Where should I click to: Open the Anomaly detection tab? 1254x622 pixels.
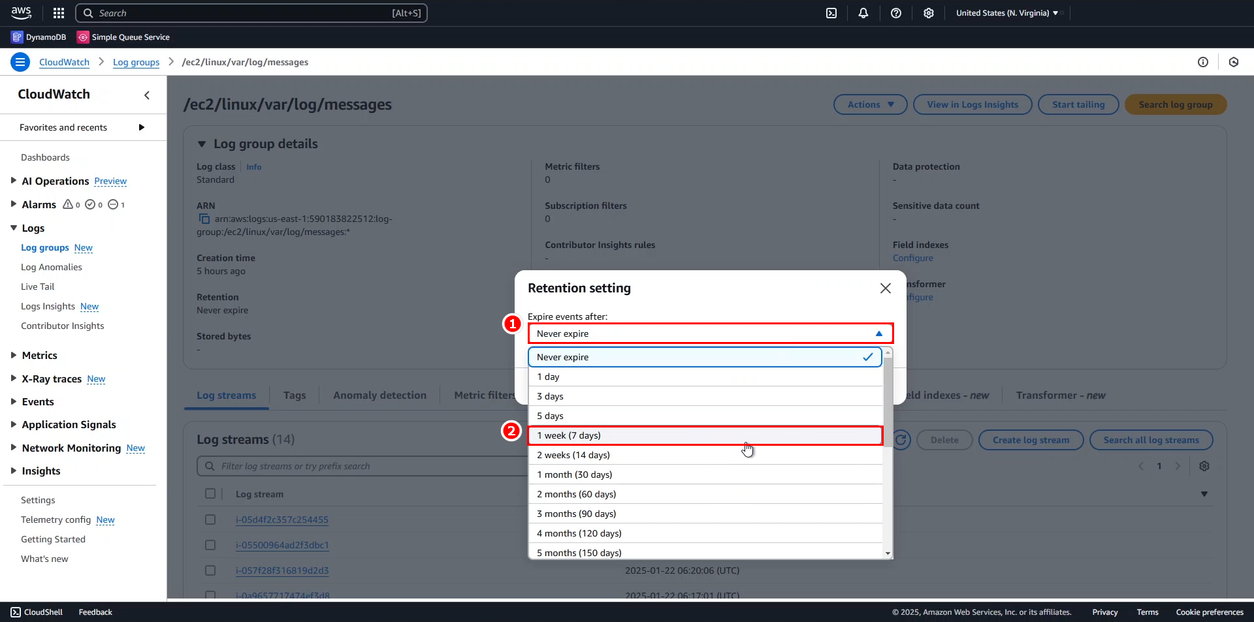[x=379, y=396]
